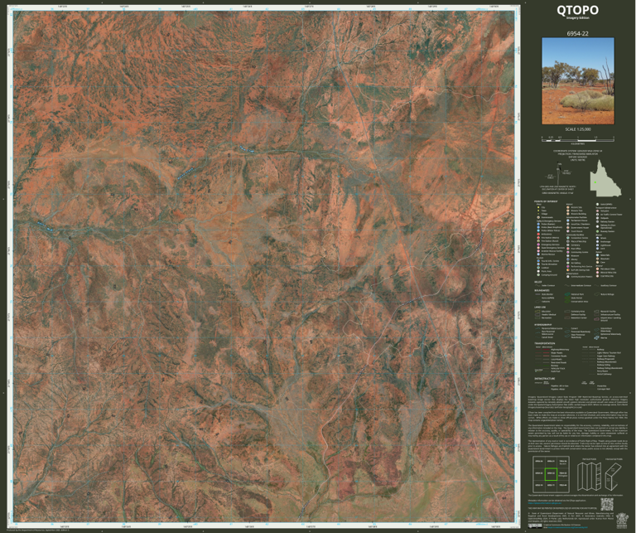Click the Lighthouse legend icon
This screenshot has width=636, height=533.
click(597, 245)
